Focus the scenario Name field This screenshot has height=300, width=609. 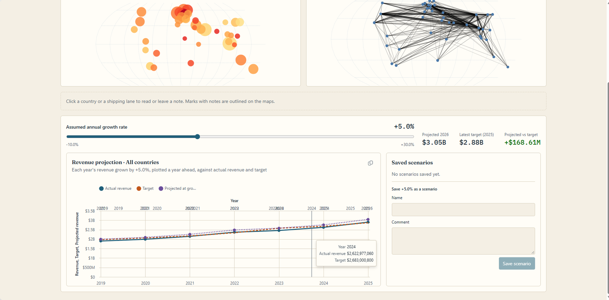[463, 210]
